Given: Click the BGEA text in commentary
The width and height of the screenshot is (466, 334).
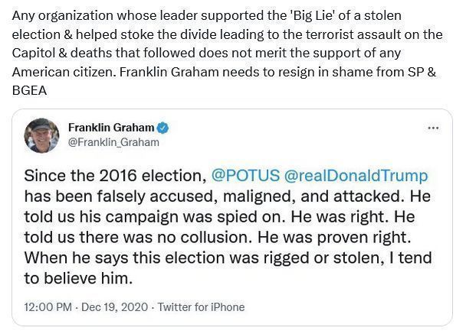Looking at the screenshot, I should (29, 91).
